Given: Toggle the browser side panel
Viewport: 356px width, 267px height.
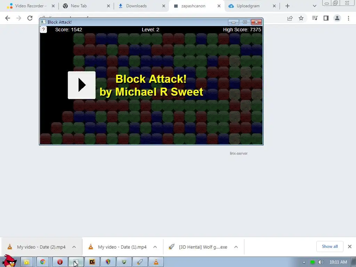Looking at the screenshot, I should pos(326,18).
